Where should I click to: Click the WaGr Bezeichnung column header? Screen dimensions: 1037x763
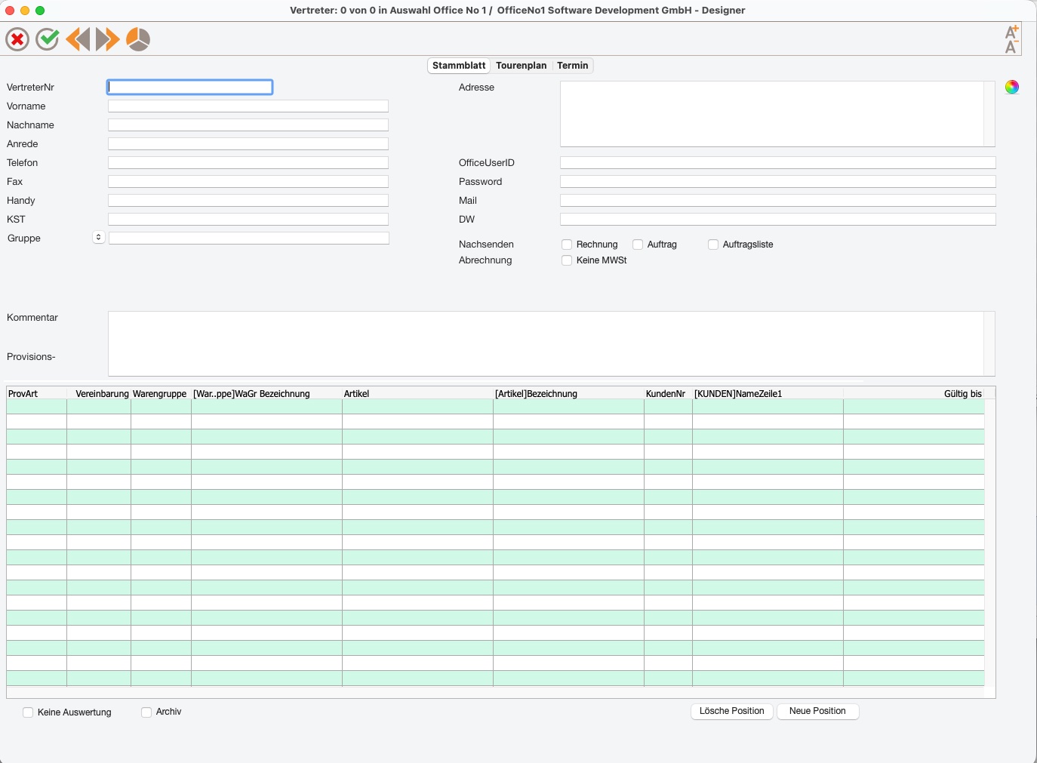click(266, 393)
